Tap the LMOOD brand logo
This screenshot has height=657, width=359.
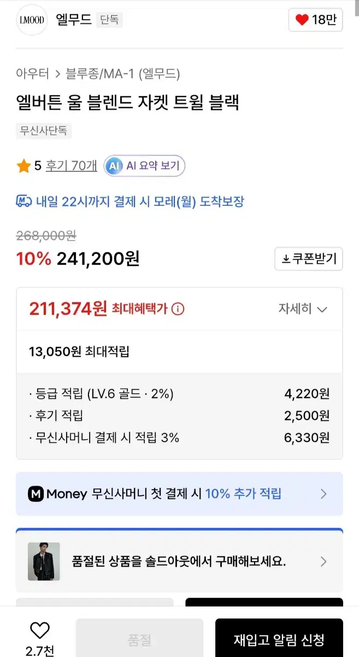pos(32,20)
